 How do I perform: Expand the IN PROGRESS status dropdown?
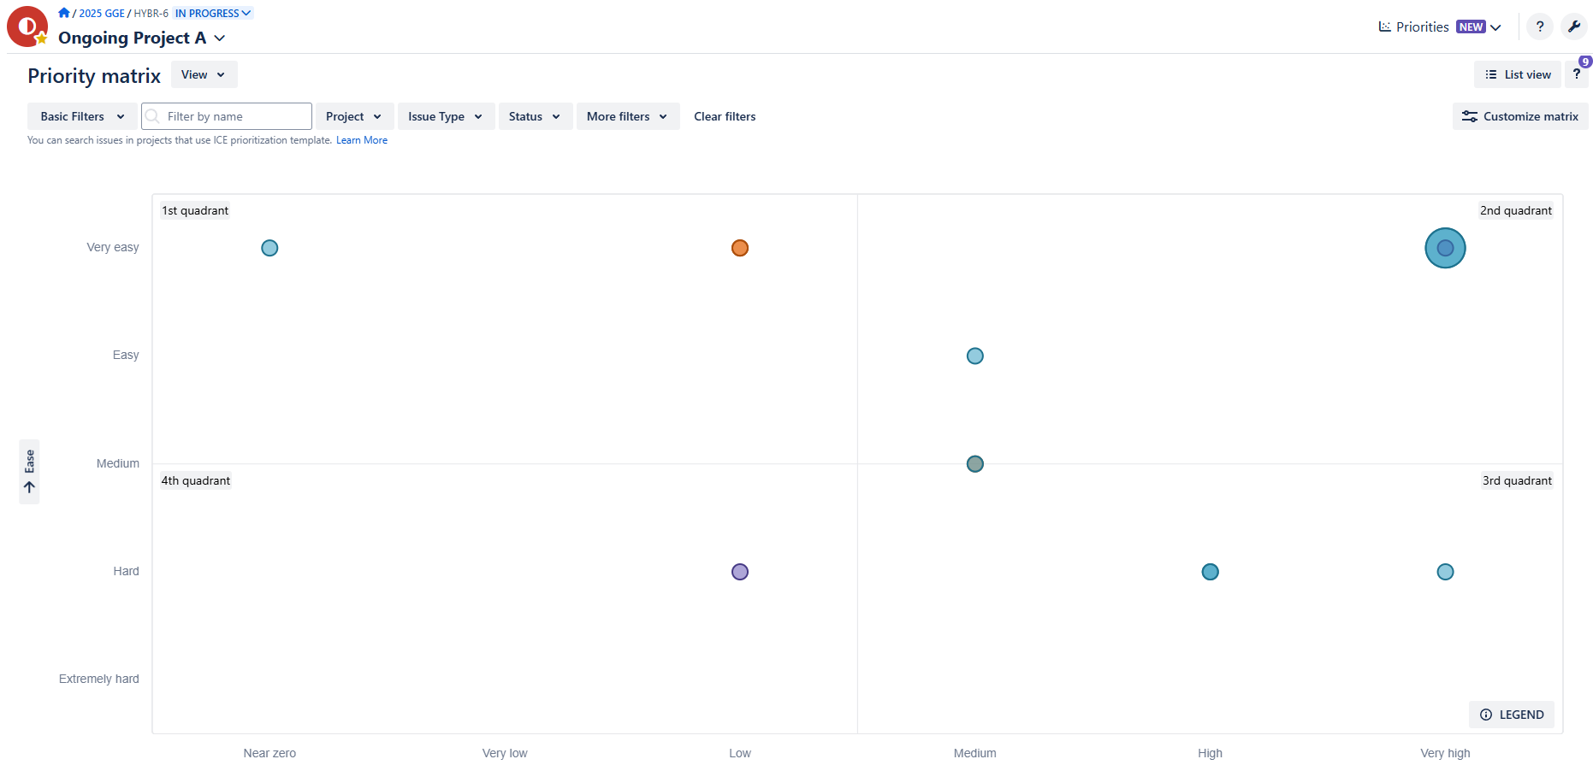click(213, 13)
